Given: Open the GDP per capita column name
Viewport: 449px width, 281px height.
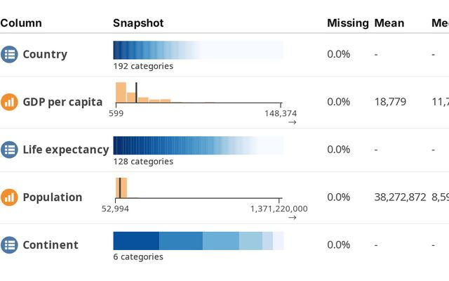Looking at the screenshot, I should tap(62, 102).
